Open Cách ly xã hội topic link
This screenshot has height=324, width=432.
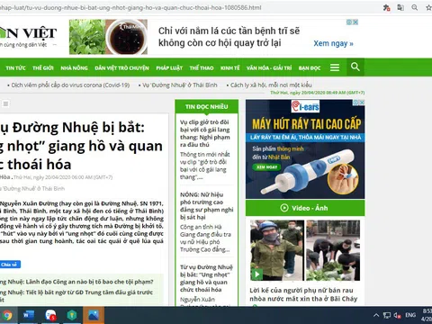[271, 85]
